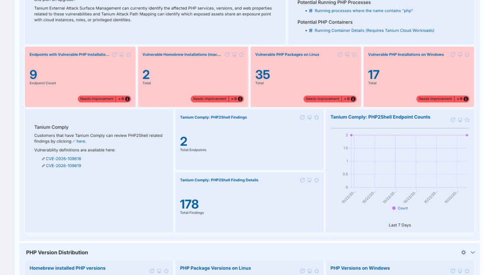Favorite the PHP2Shell Finding Details card
This screenshot has width=483, height=275.
point(316,180)
